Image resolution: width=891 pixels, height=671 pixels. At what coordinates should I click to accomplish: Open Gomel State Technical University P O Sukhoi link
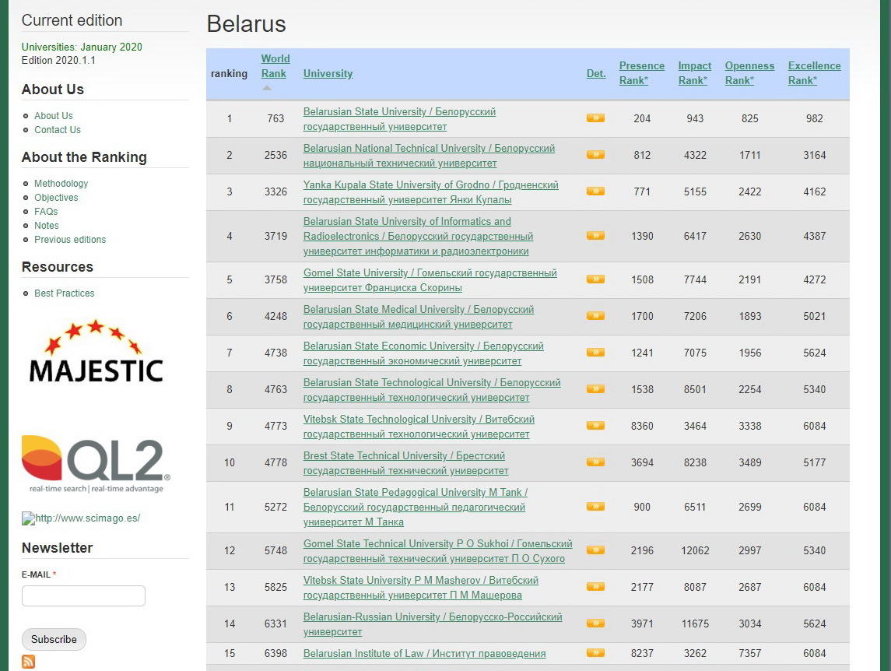(x=437, y=550)
